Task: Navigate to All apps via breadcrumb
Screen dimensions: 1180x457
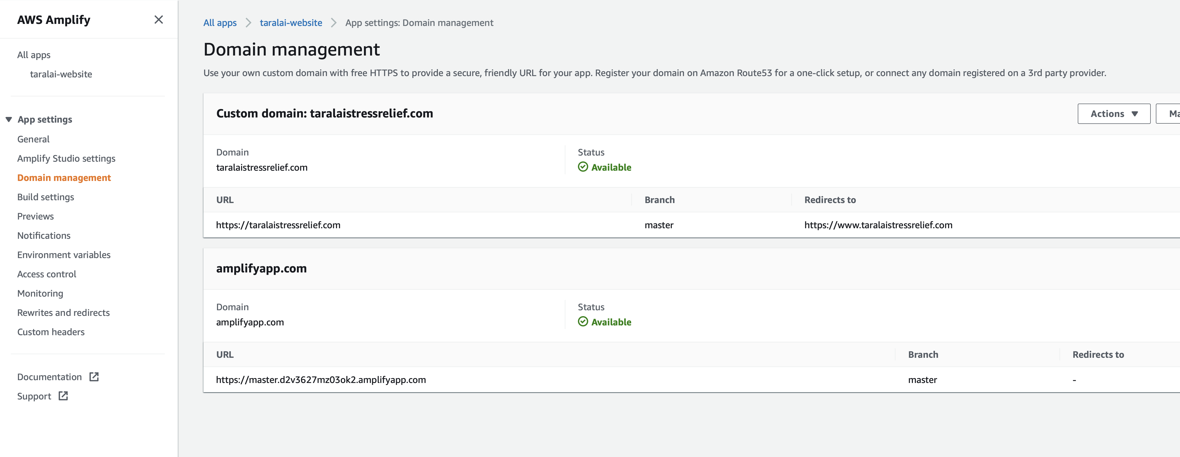Action: [x=219, y=22]
